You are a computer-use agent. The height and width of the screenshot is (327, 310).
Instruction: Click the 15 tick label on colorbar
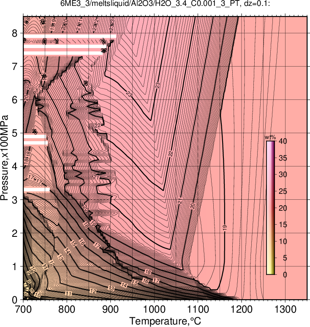pyautogui.click(x=283, y=225)
